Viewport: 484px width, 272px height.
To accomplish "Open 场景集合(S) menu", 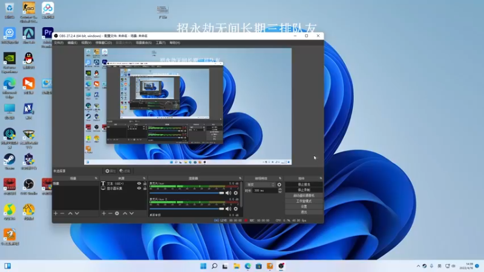I will tap(144, 42).
